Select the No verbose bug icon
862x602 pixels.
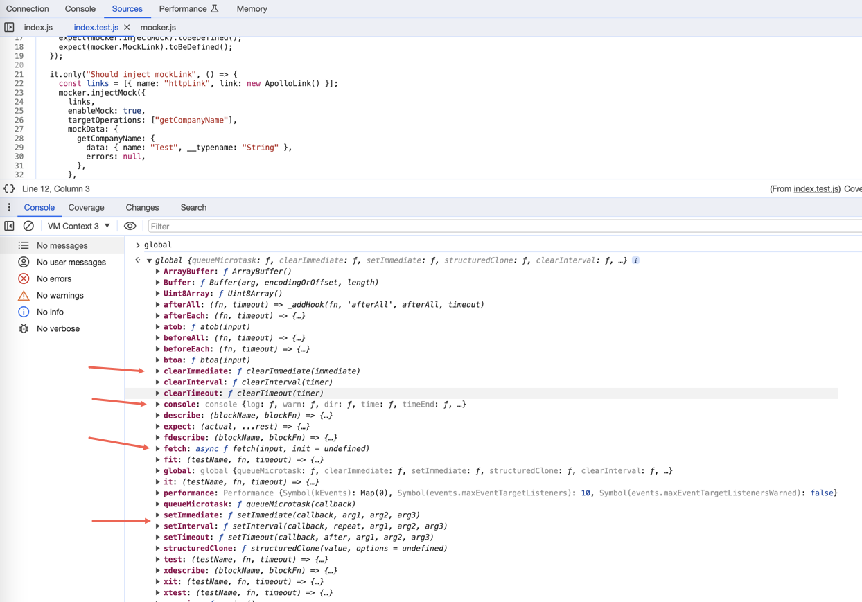tap(24, 328)
